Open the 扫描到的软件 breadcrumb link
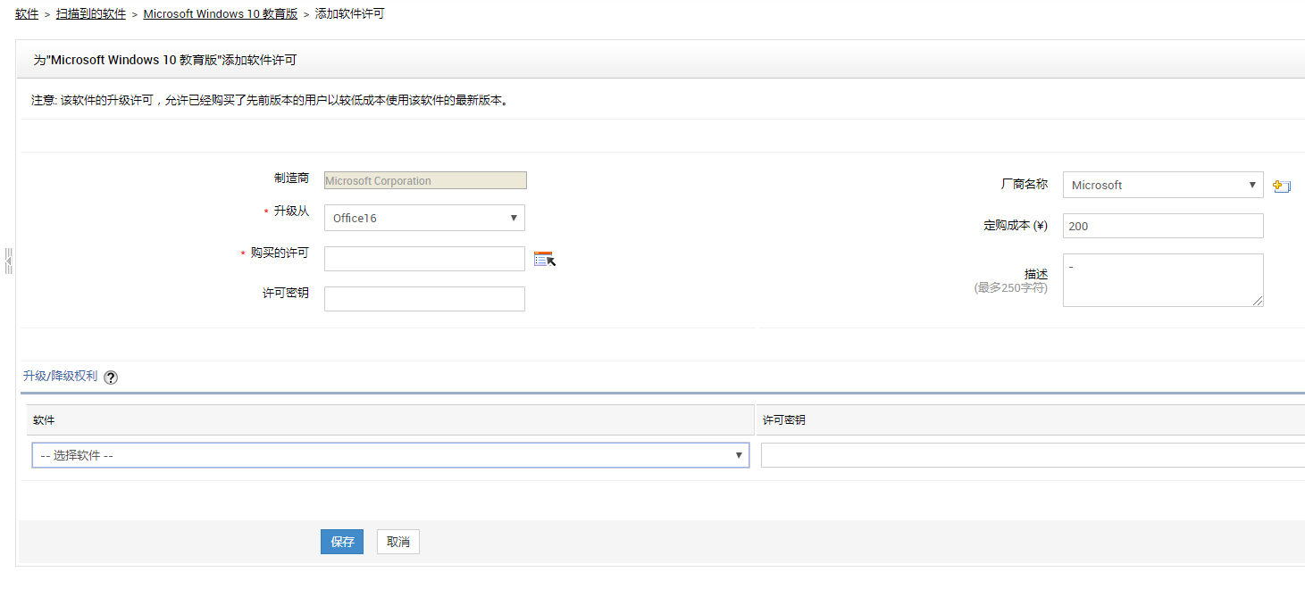The width and height of the screenshot is (1305, 614). pyautogui.click(x=90, y=14)
